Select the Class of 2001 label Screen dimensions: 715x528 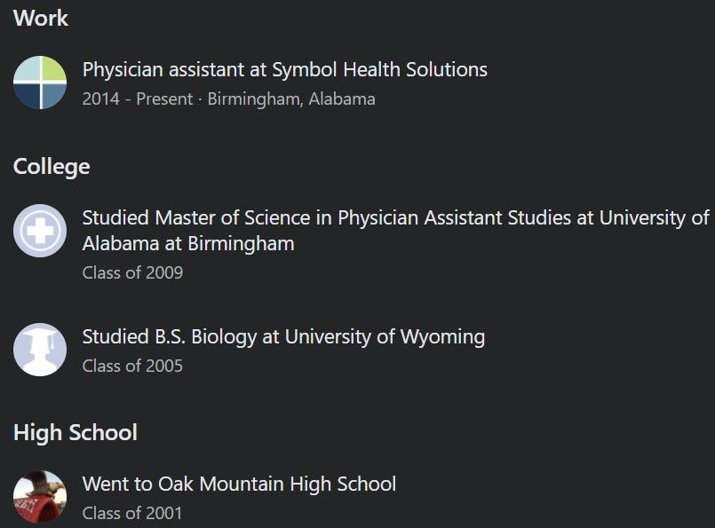click(132, 514)
